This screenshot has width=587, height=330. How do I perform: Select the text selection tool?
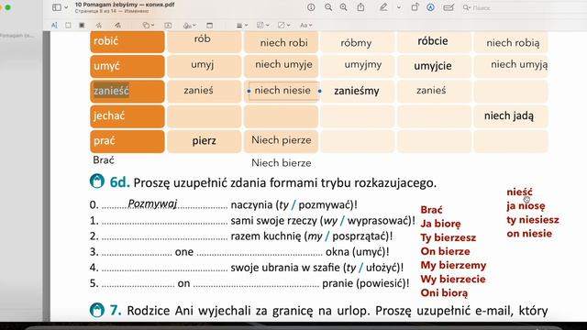54,25
